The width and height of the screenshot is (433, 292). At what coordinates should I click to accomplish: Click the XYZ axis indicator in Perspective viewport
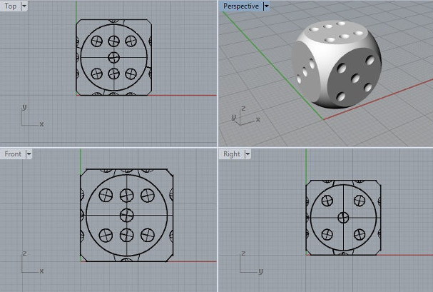246,116
